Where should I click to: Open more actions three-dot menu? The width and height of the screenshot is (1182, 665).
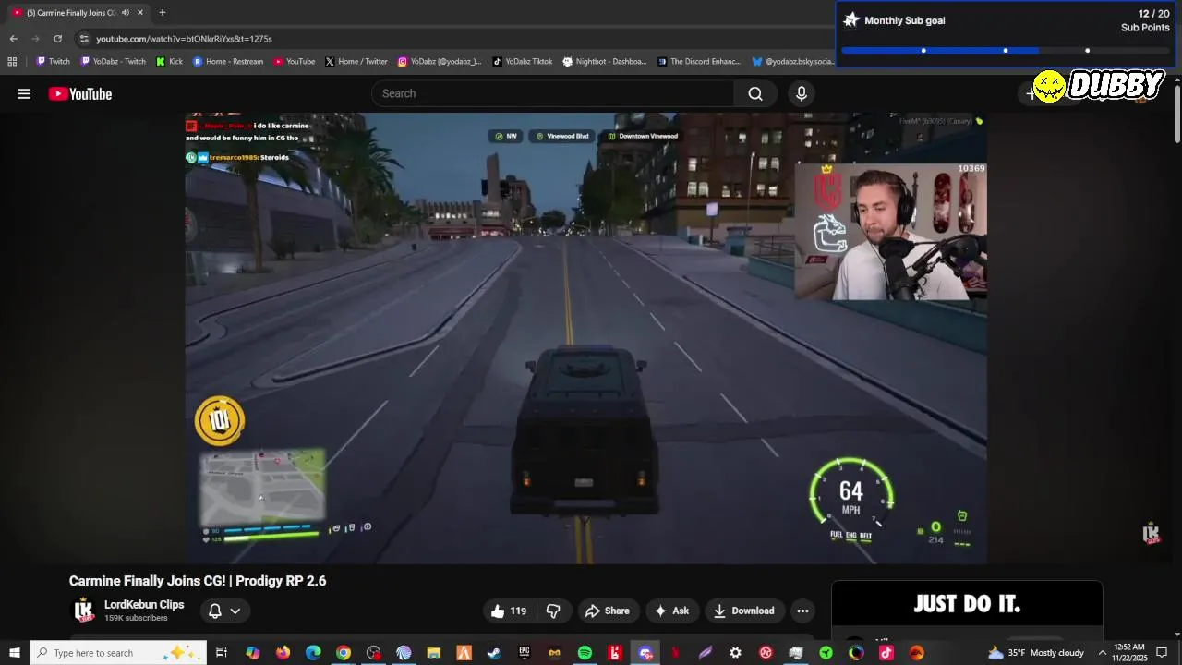point(802,611)
